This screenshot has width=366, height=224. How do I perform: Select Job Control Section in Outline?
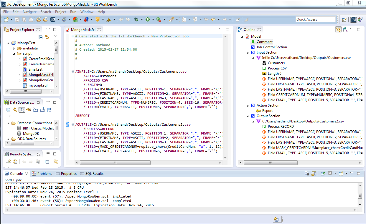pos(269,47)
